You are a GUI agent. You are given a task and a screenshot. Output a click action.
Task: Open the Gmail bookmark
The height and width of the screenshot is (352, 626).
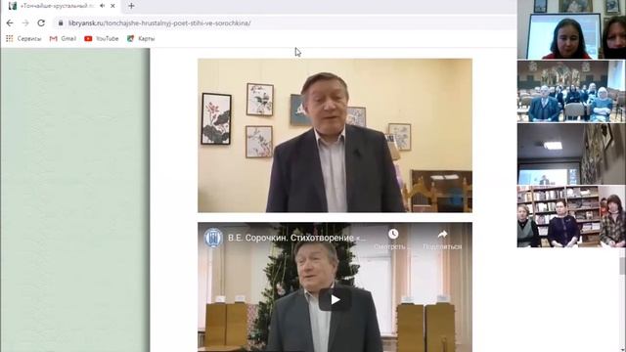63,39
